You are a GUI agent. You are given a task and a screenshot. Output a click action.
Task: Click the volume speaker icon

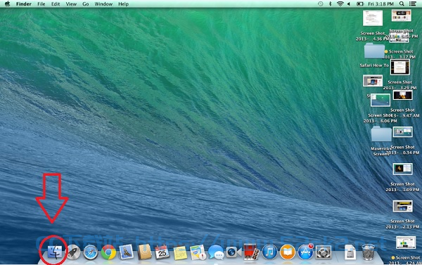click(349, 4)
